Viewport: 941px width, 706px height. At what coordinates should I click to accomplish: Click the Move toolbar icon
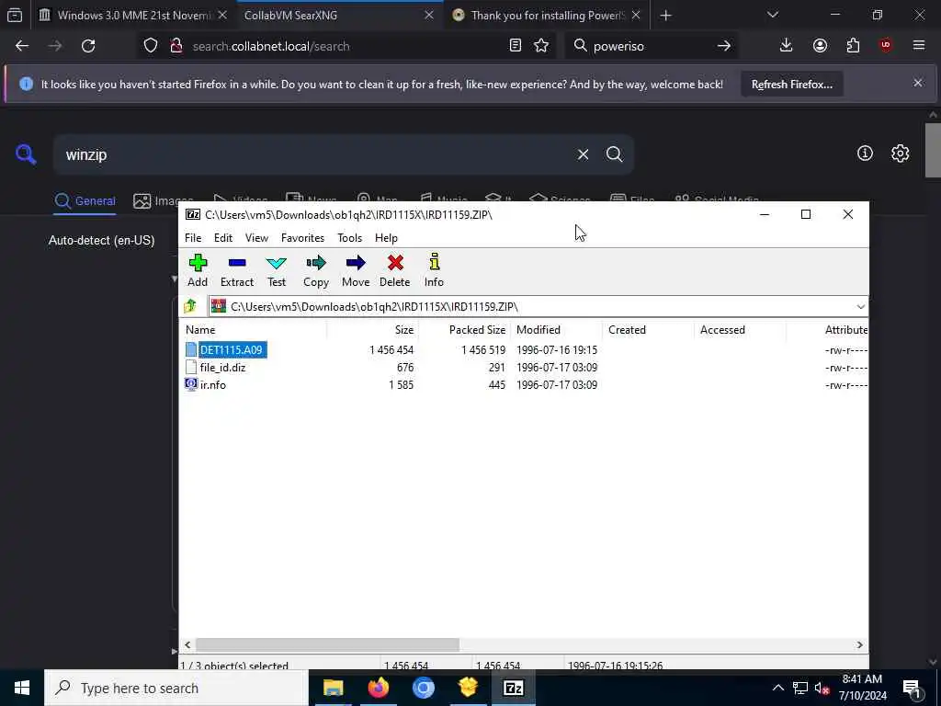(x=356, y=270)
